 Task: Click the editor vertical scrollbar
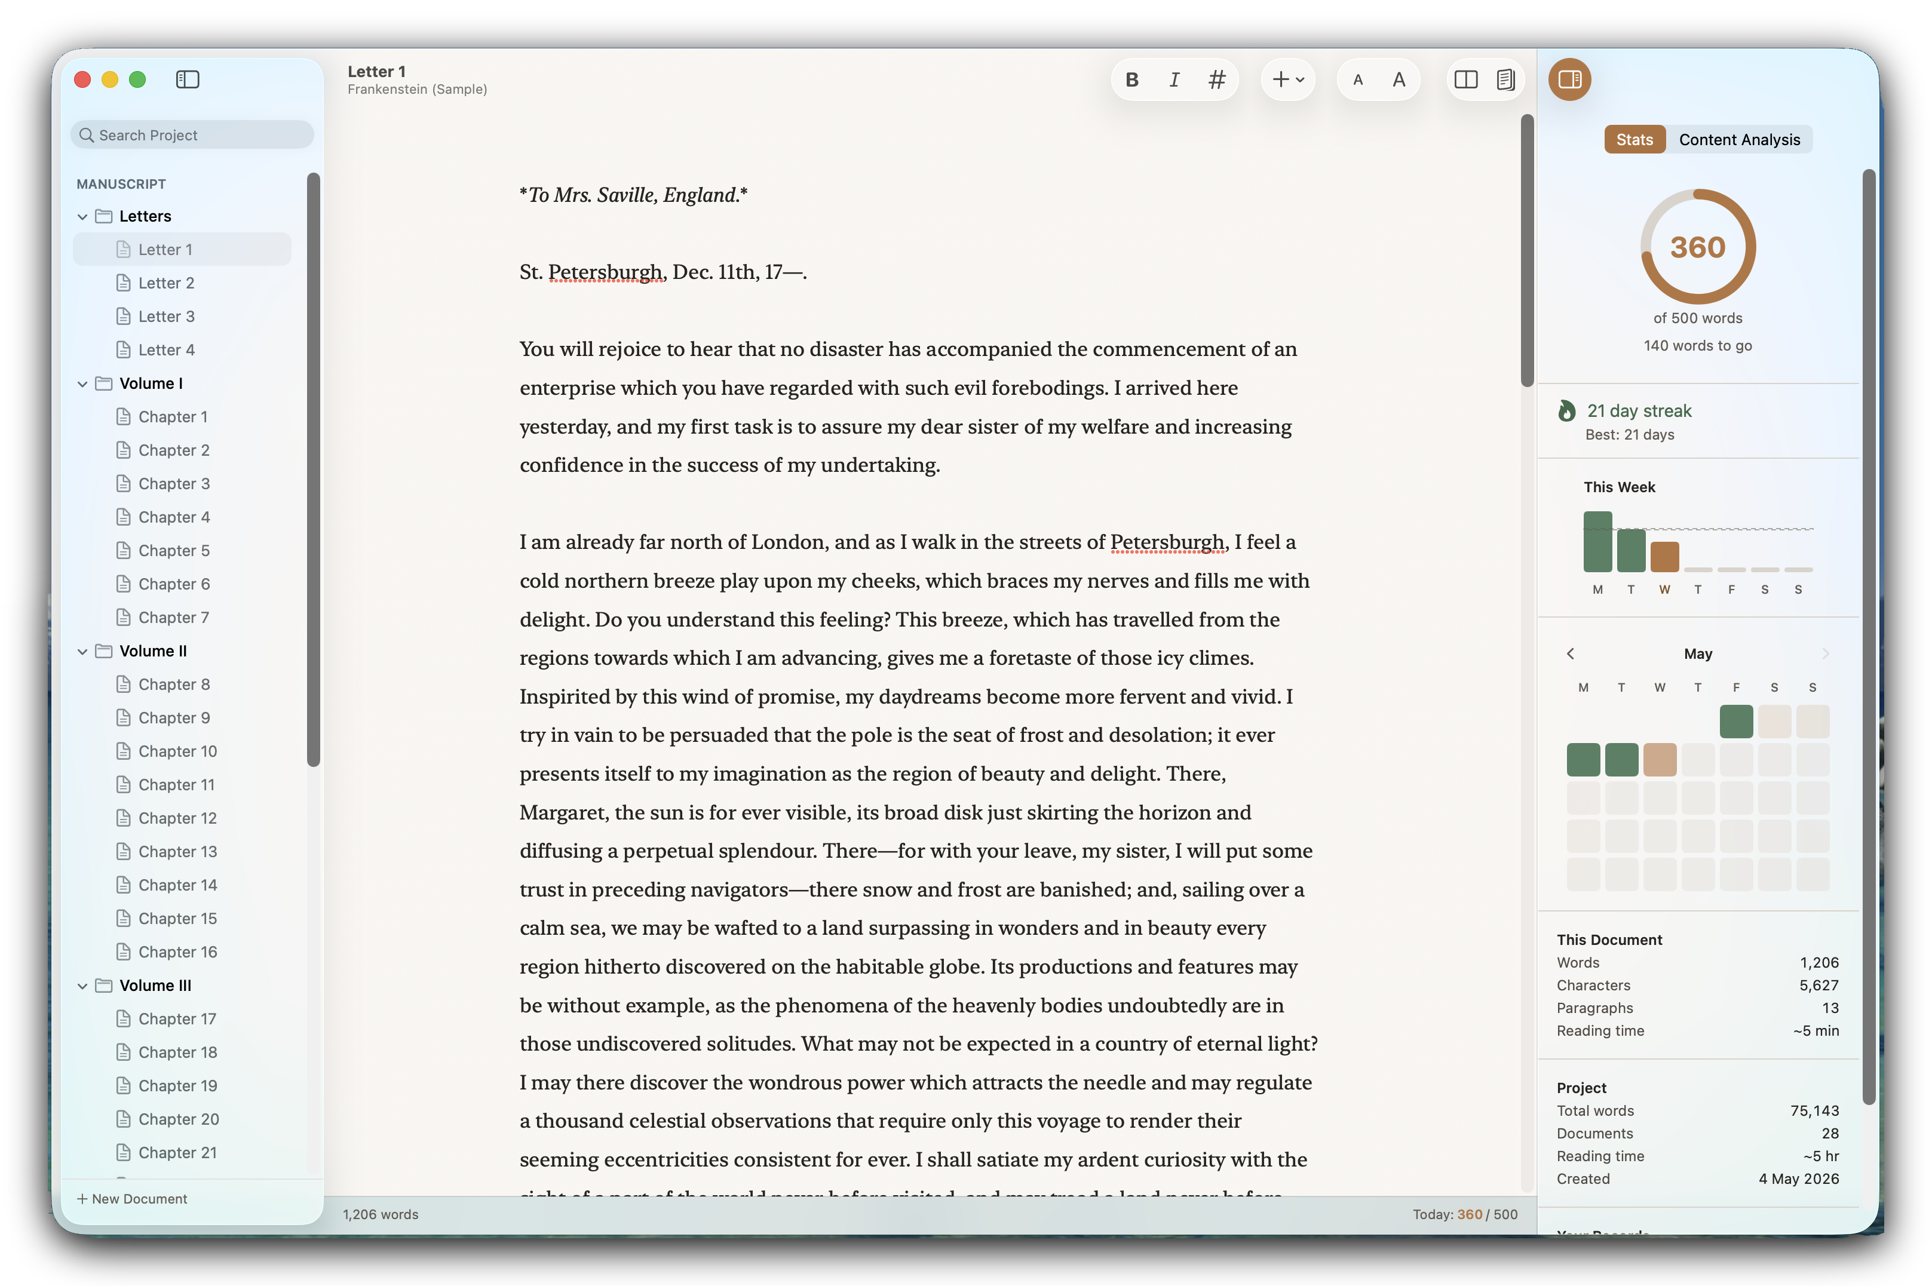click(1526, 250)
